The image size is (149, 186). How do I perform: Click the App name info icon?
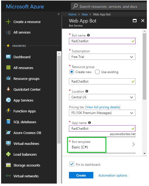point(90,123)
